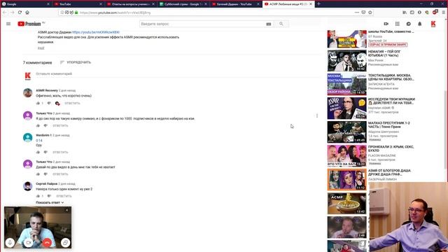448x252 pixels.
Task: Open the ПРОНЮХАЛИ 3 video title
Action: point(391,148)
